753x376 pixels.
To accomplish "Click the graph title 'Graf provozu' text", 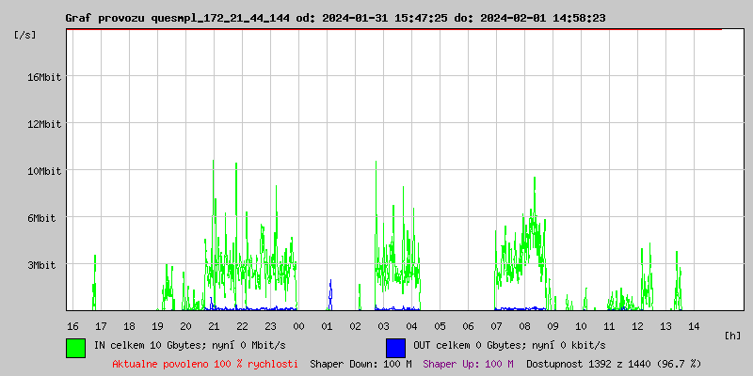I will [105, 18].
